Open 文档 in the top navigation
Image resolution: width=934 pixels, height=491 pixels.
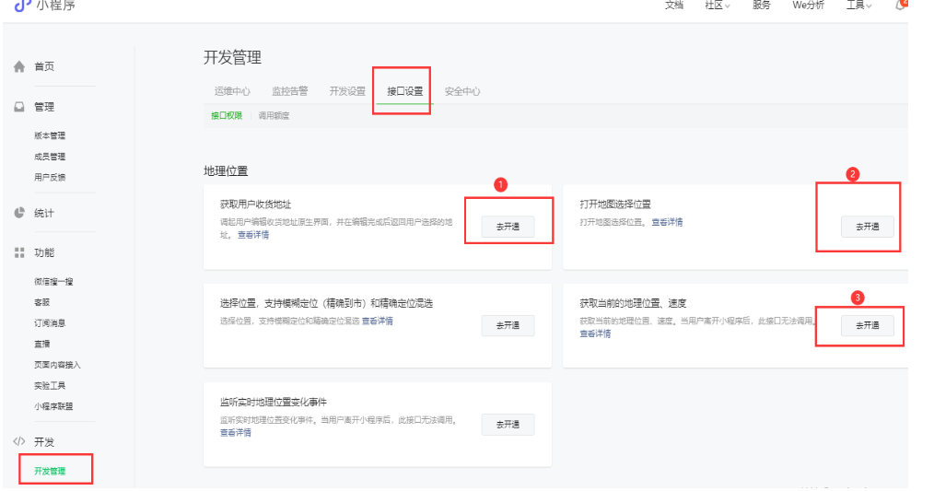coord(674,6)
